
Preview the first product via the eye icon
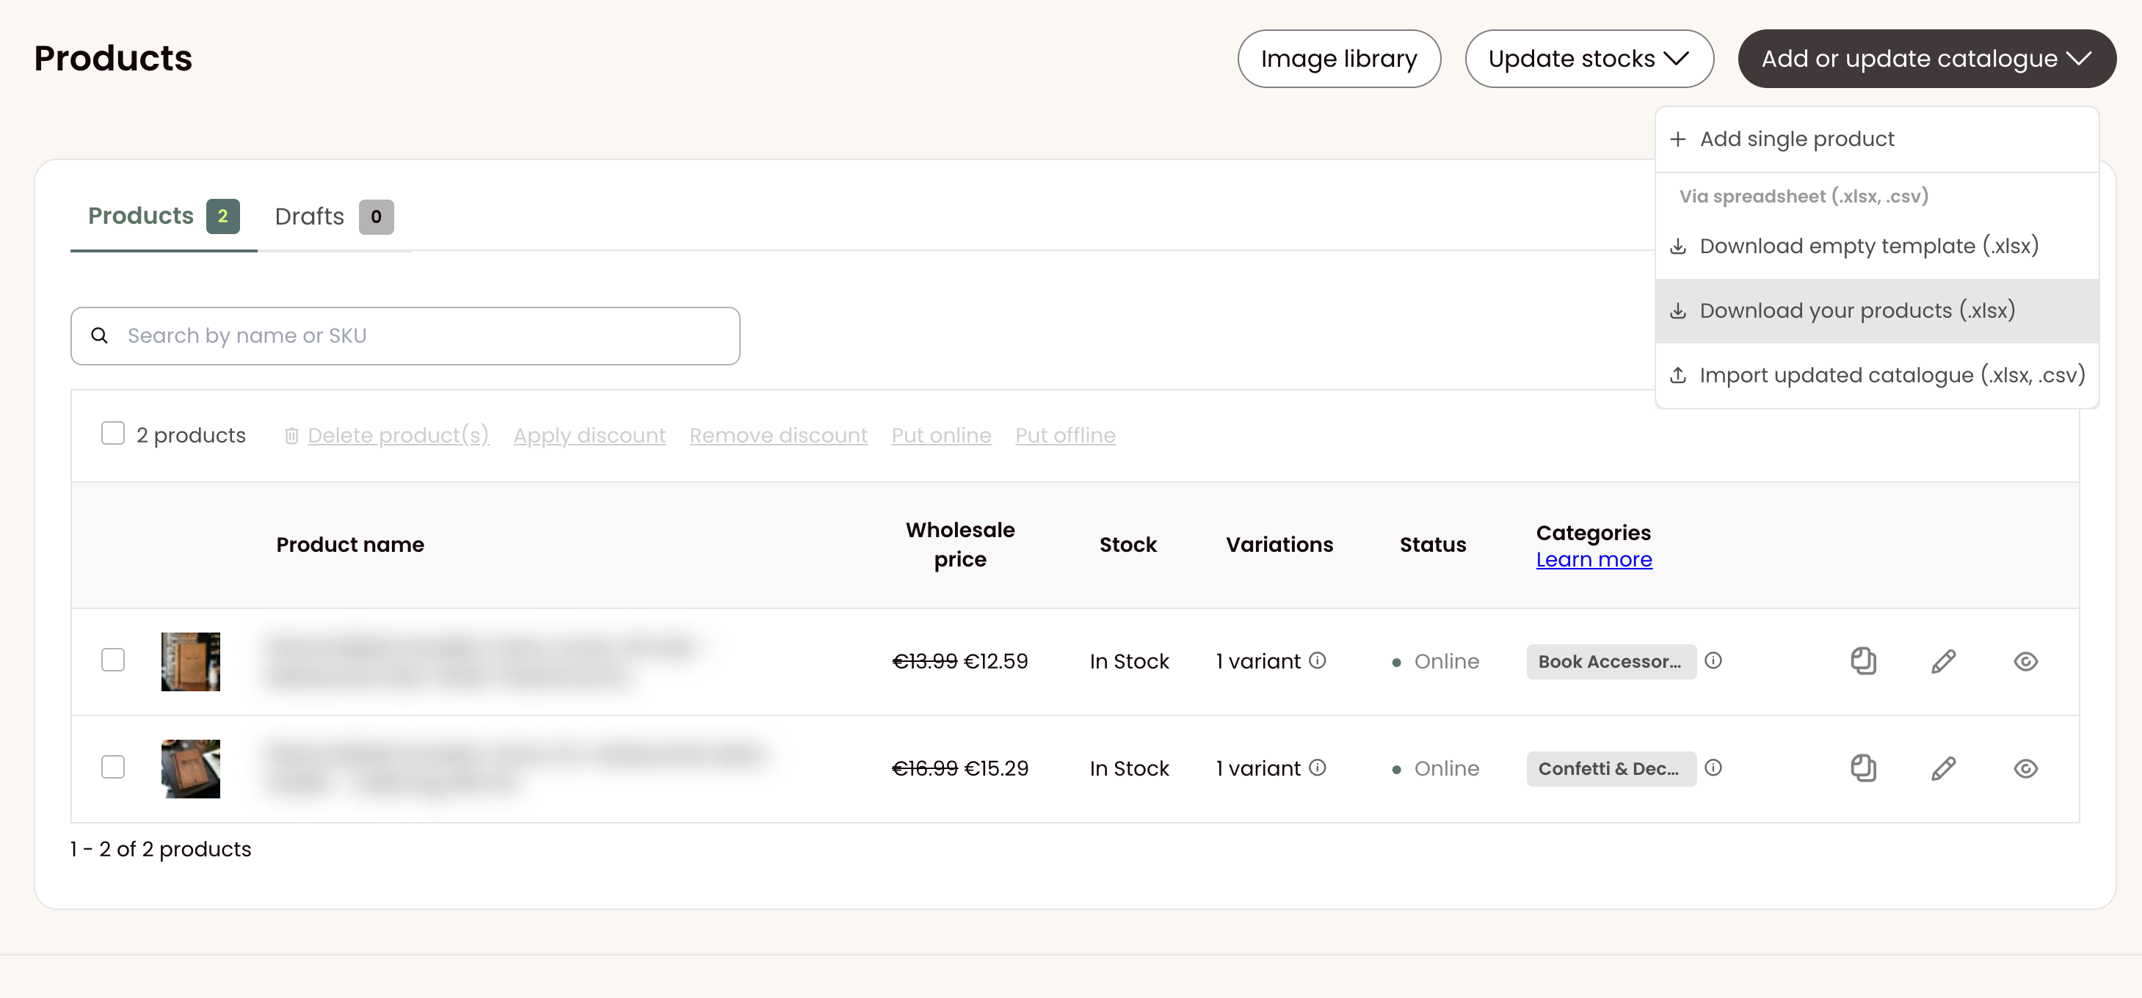point(2025,661)
